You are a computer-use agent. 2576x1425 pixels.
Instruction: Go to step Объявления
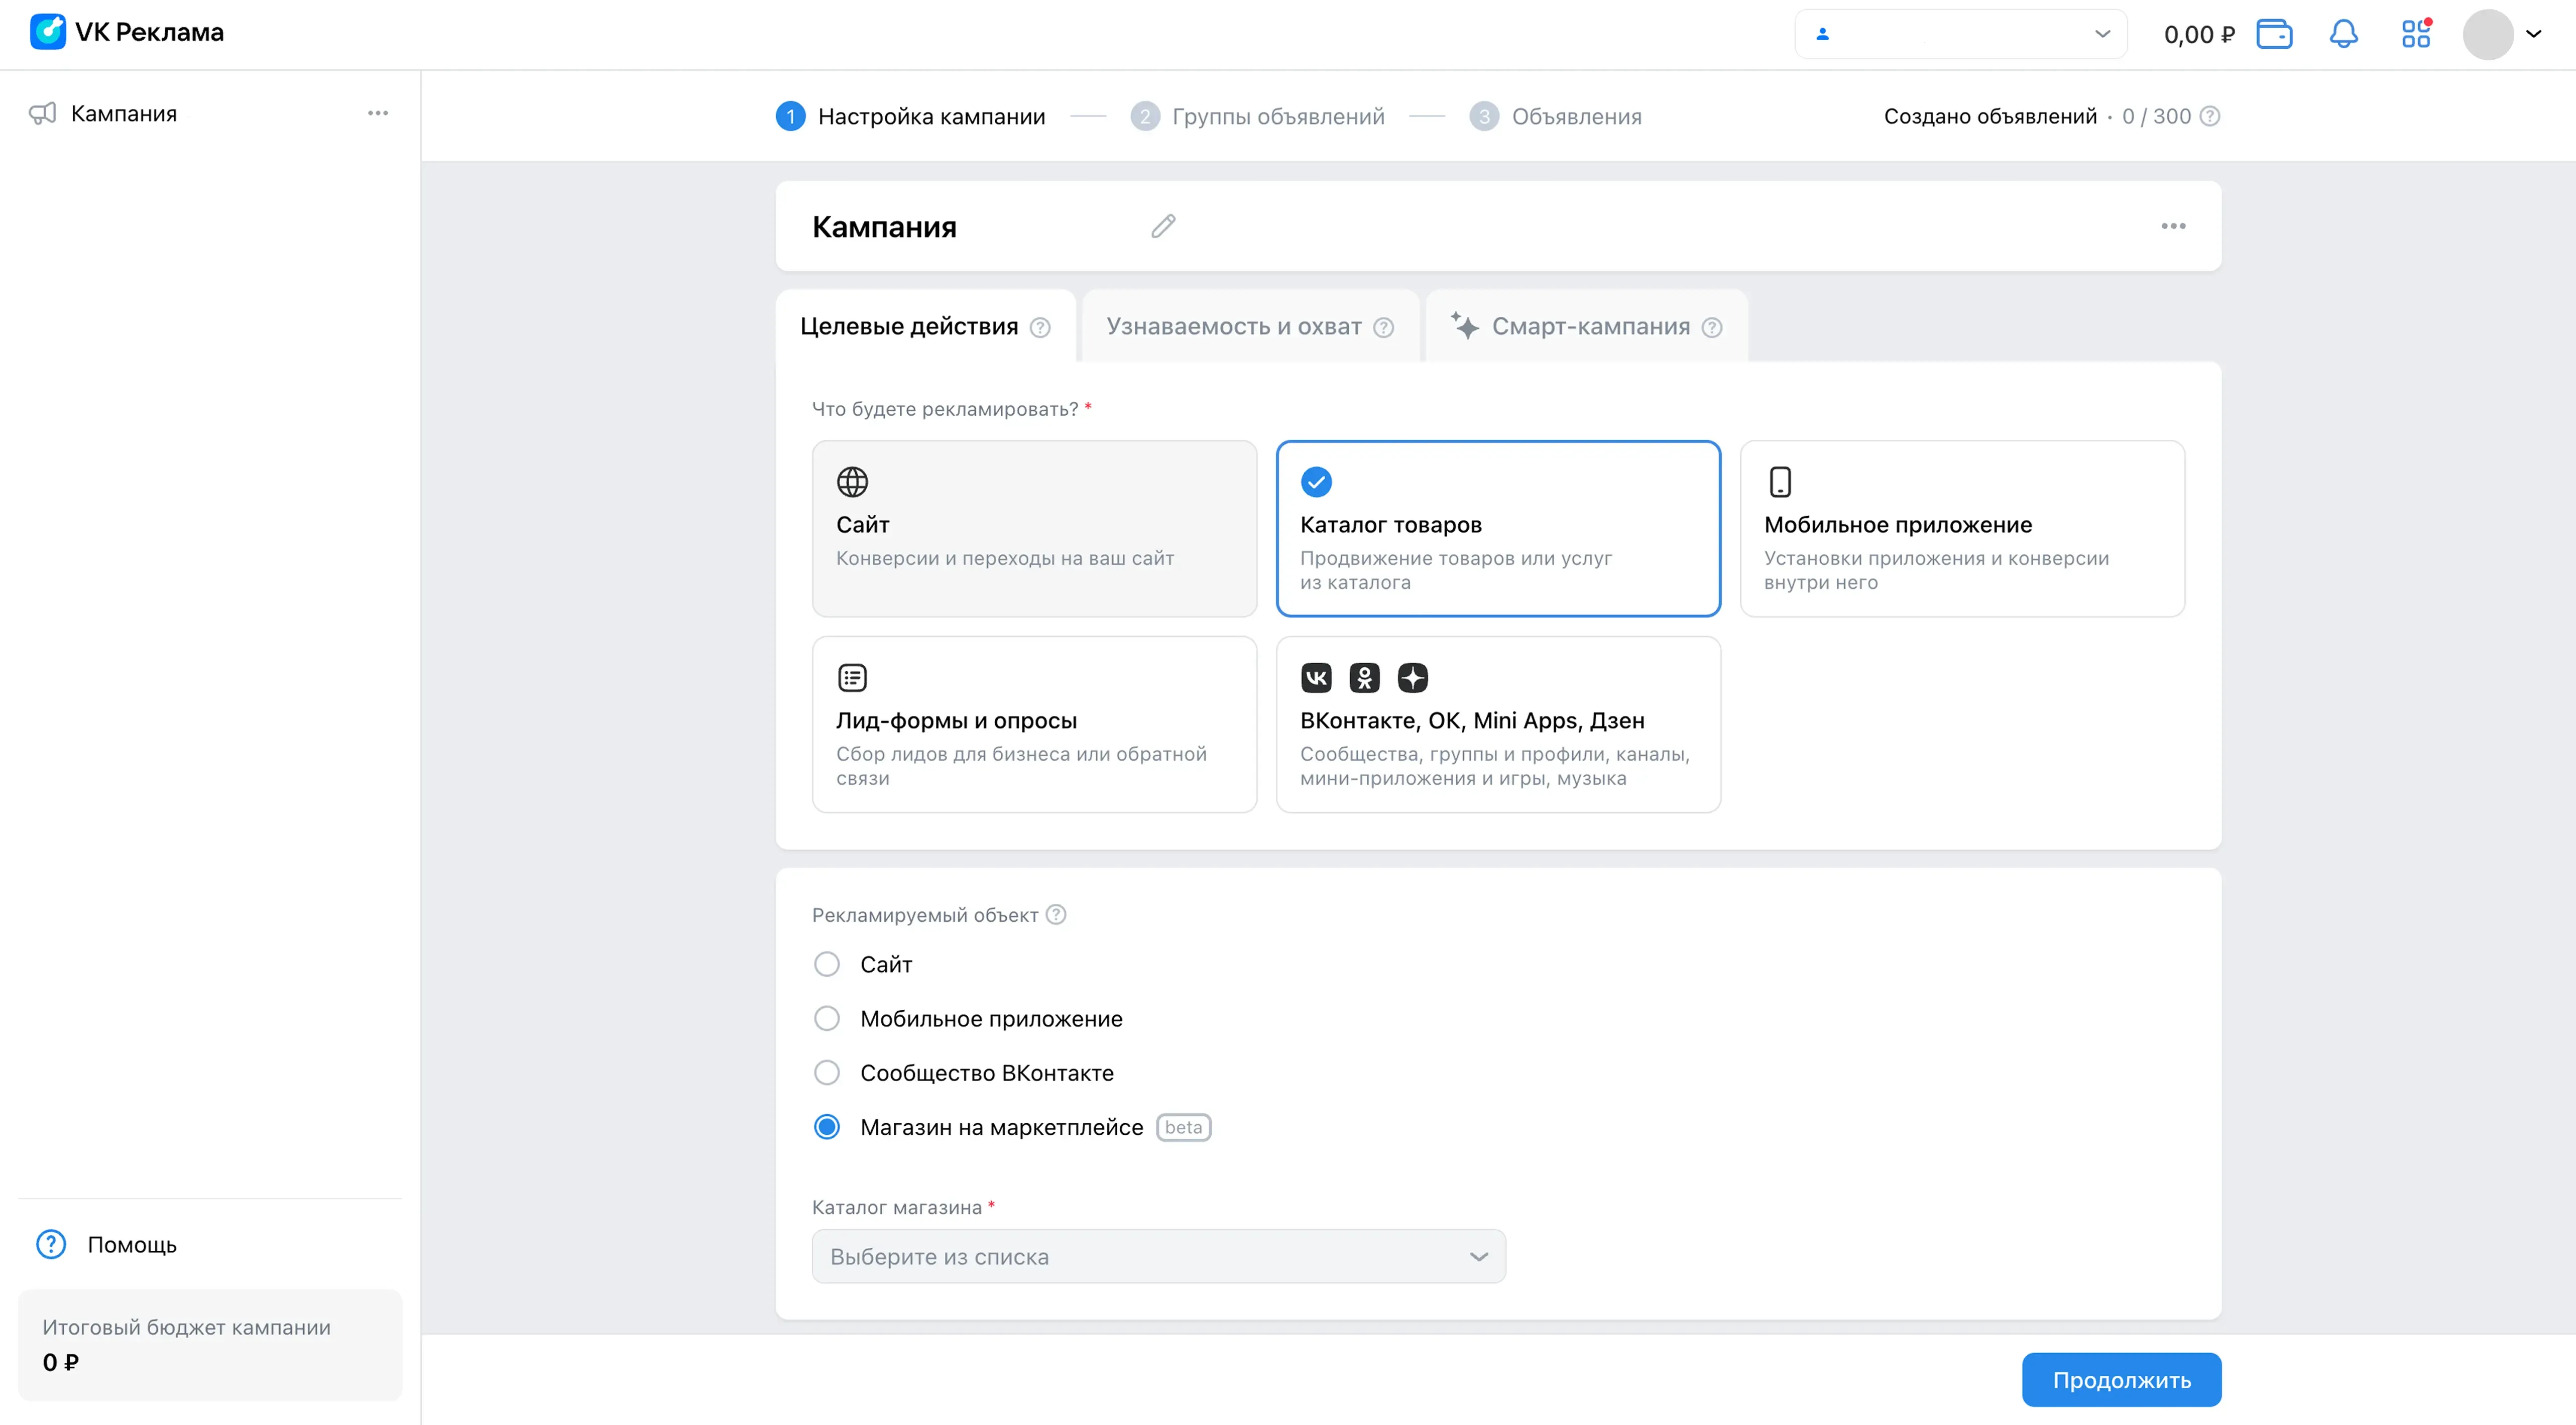click(1555, 116)
